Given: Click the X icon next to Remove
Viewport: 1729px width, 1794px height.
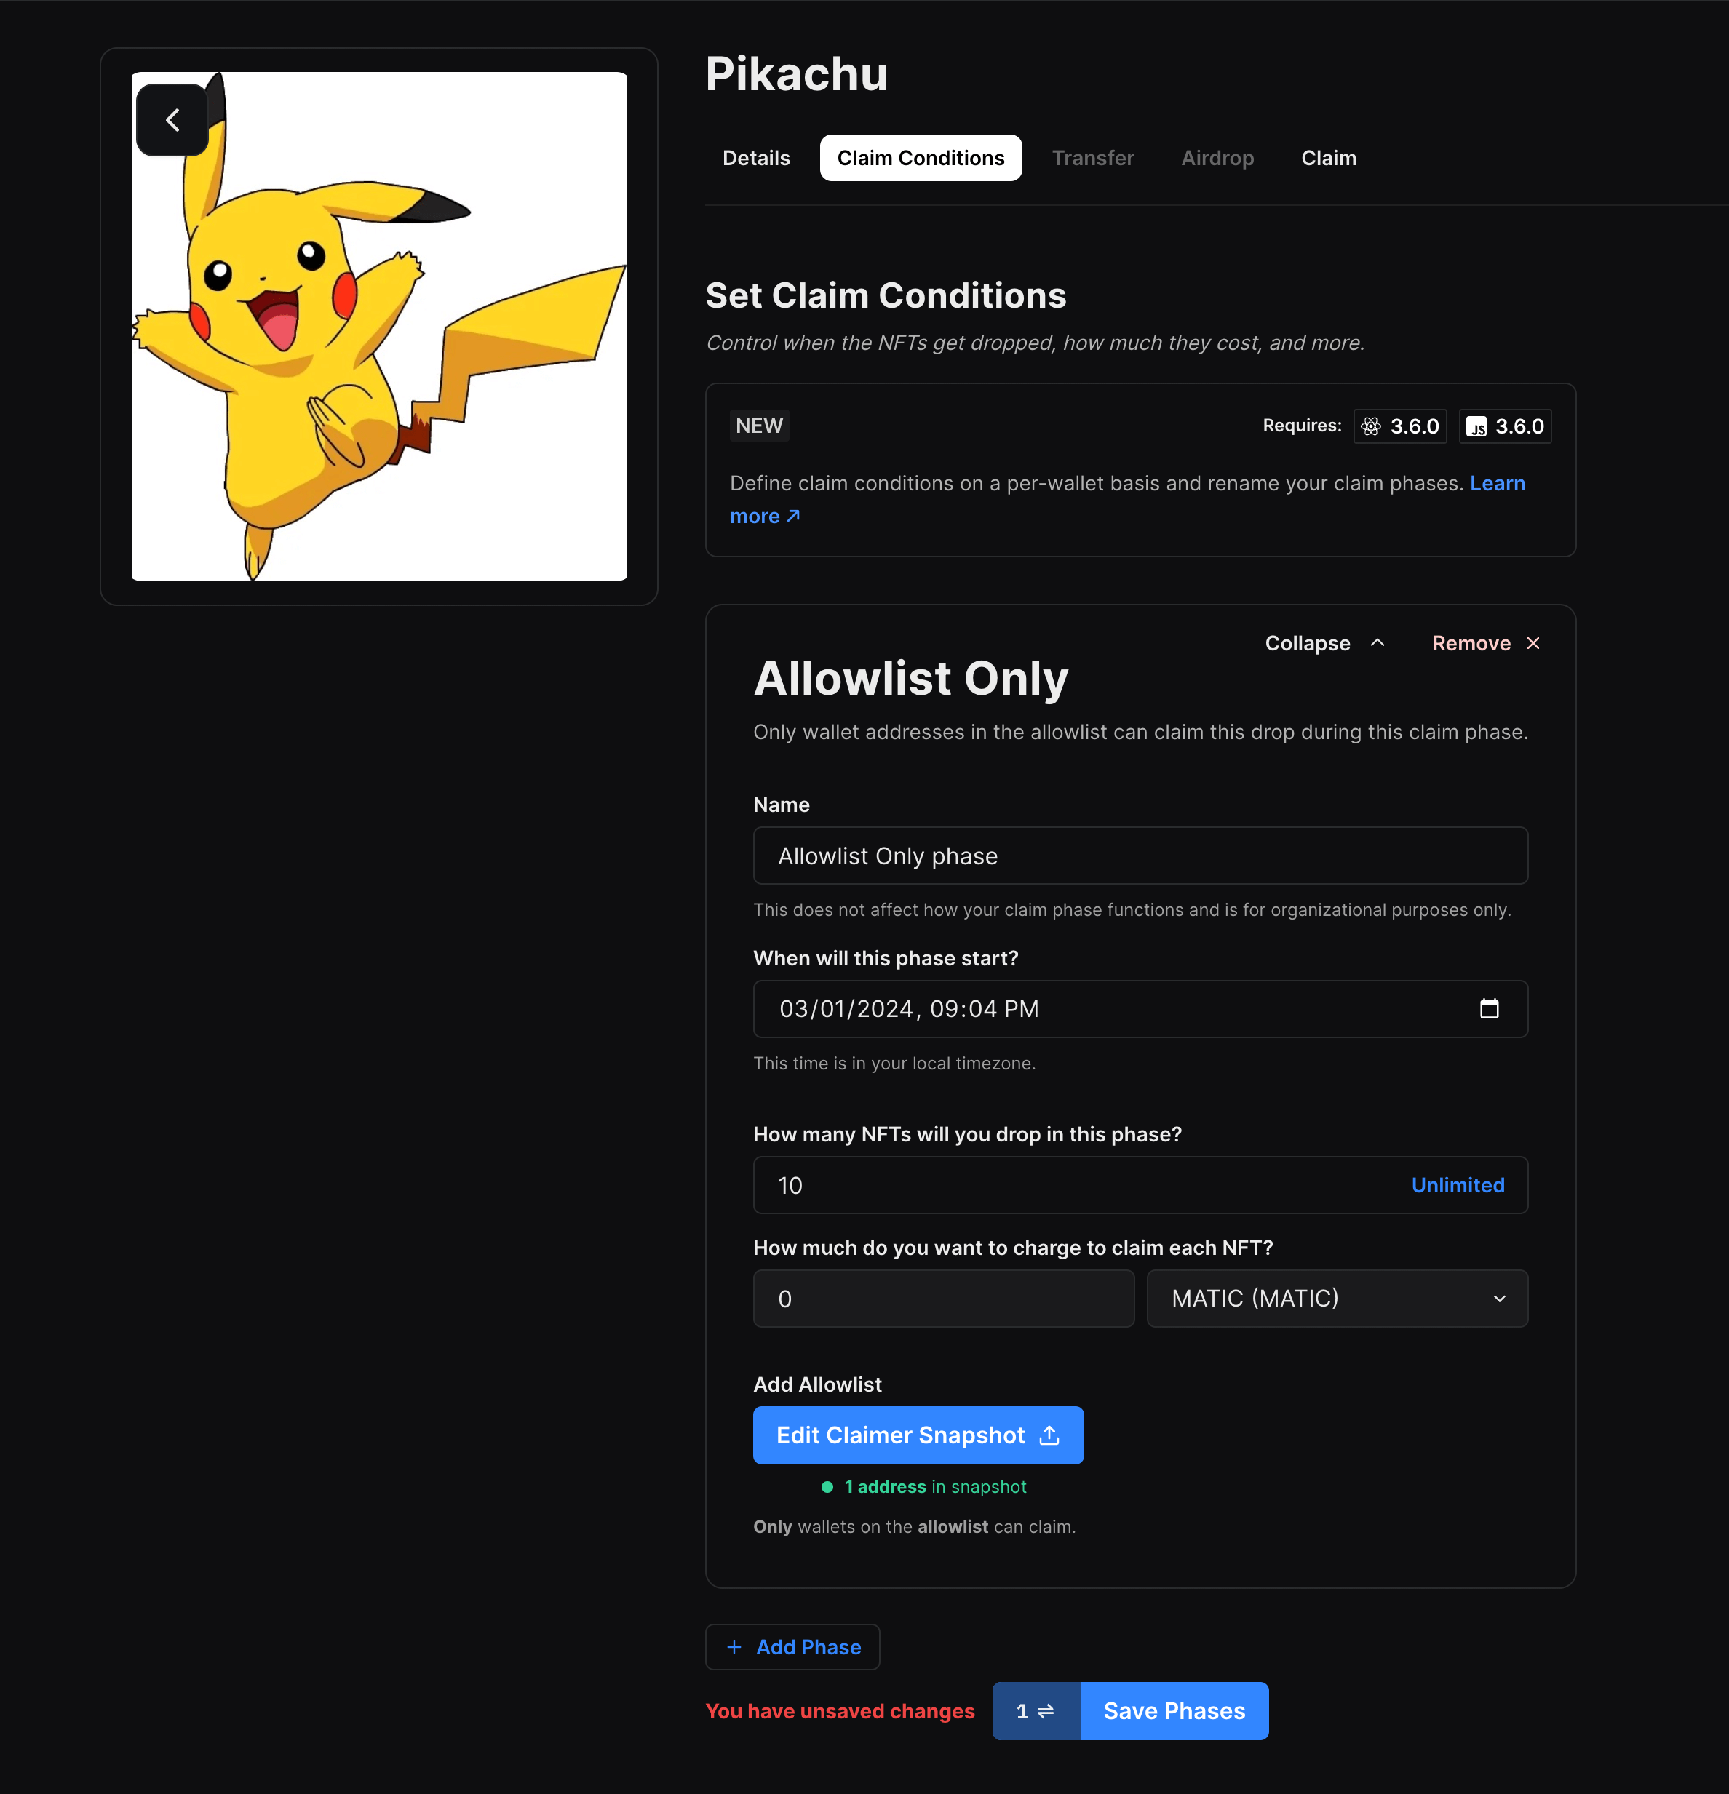Looking at the screenshot, I should click(x=1533, y=643).
